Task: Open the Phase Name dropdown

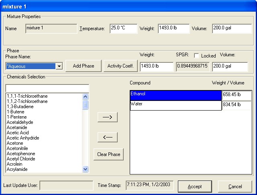Action: (x=59, y=66)
